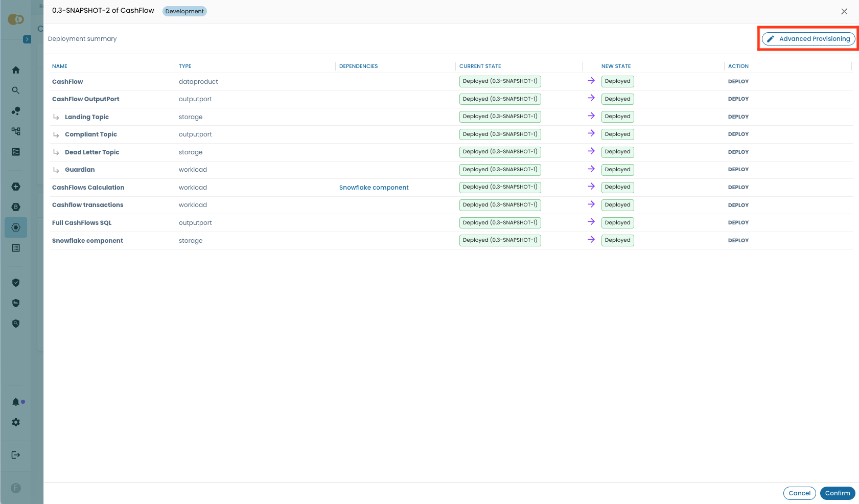
Task: Select the Cashflow transactions row name
Action: point(88,205)
